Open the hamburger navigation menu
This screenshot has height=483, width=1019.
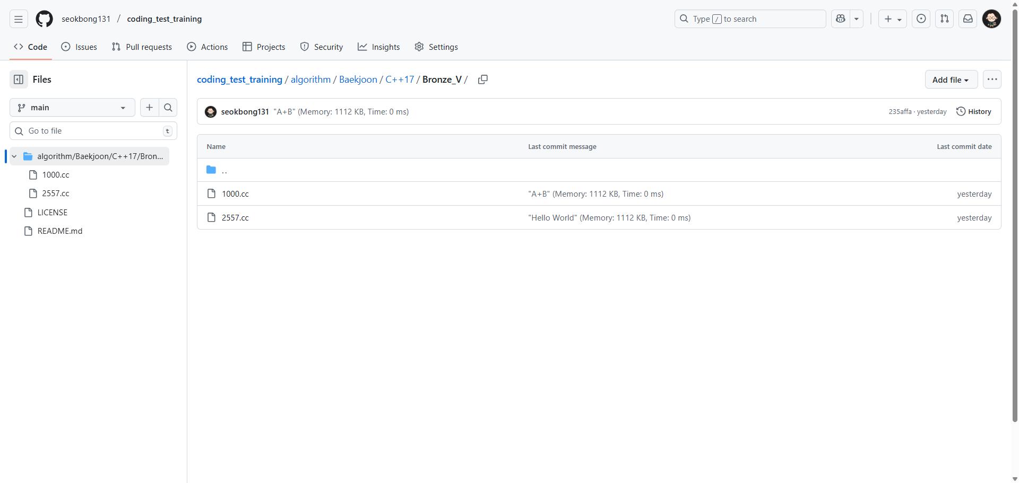pyautogui.click(x=19, y=19)
